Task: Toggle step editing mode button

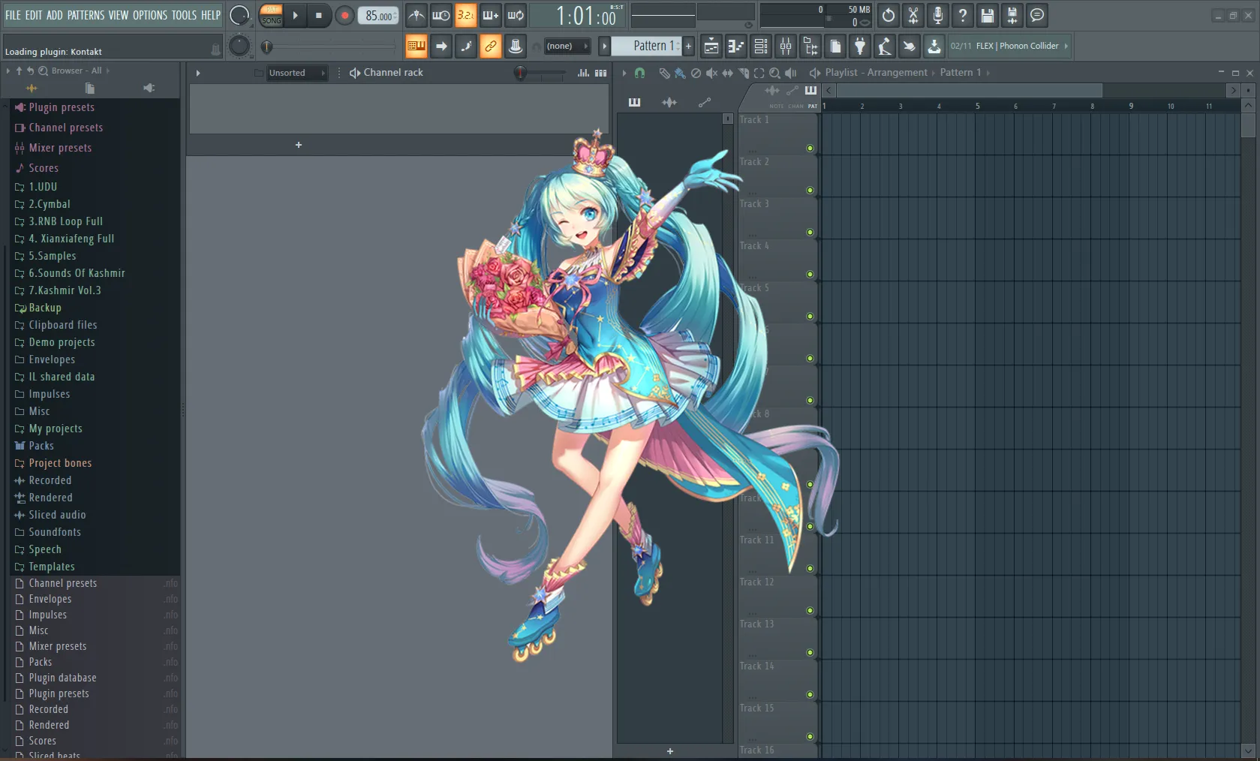Action: pos(466,47)
